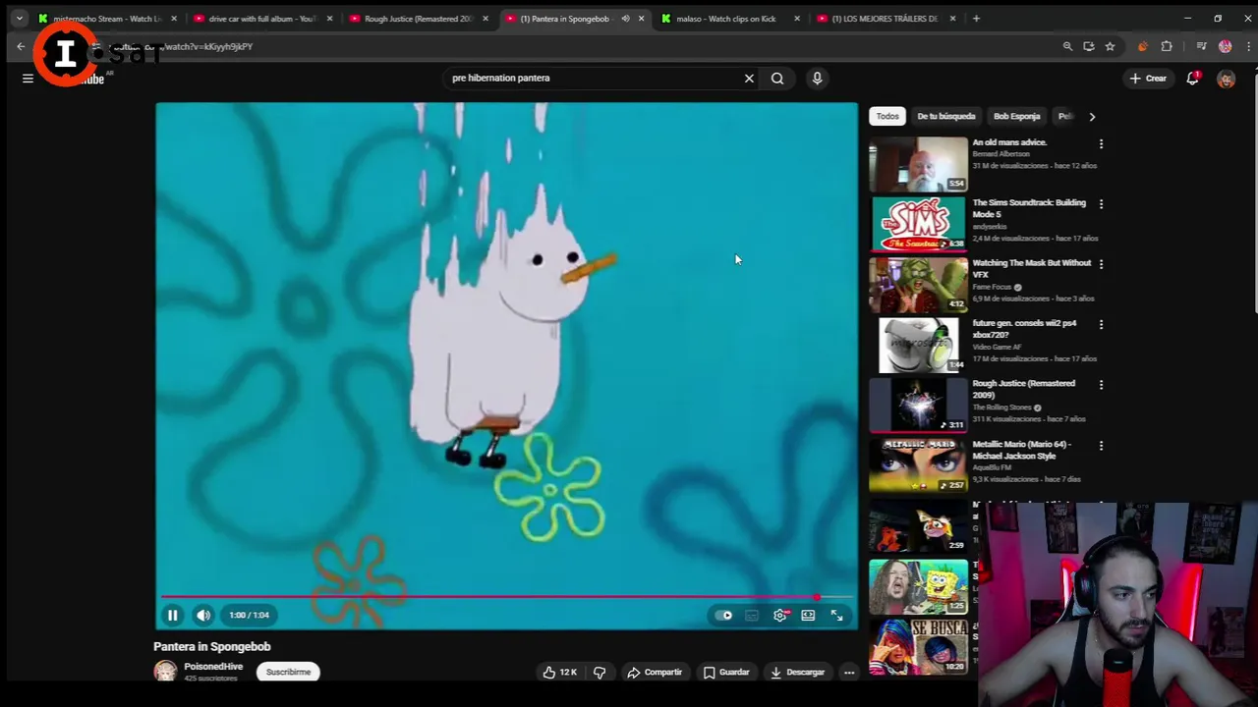Screen dimensions: 1258x707
Task: Open the 'An old mans advice.' thumbnail
Action: [x=918, y=164]
